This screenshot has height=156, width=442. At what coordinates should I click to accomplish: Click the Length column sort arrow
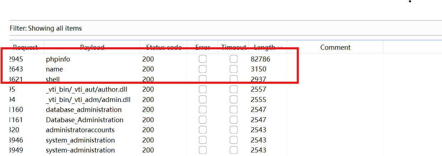280,48
